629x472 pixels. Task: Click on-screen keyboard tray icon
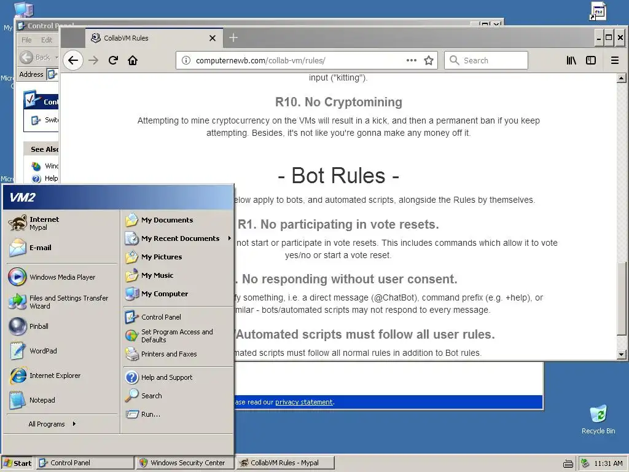(x=568, y=463)
